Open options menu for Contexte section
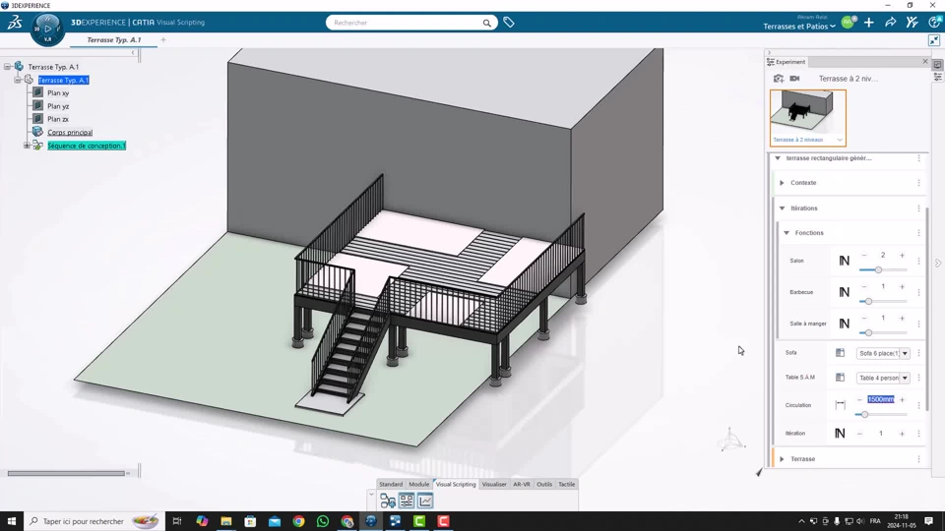This screenshot has width=945, height=531. [918, 183]
